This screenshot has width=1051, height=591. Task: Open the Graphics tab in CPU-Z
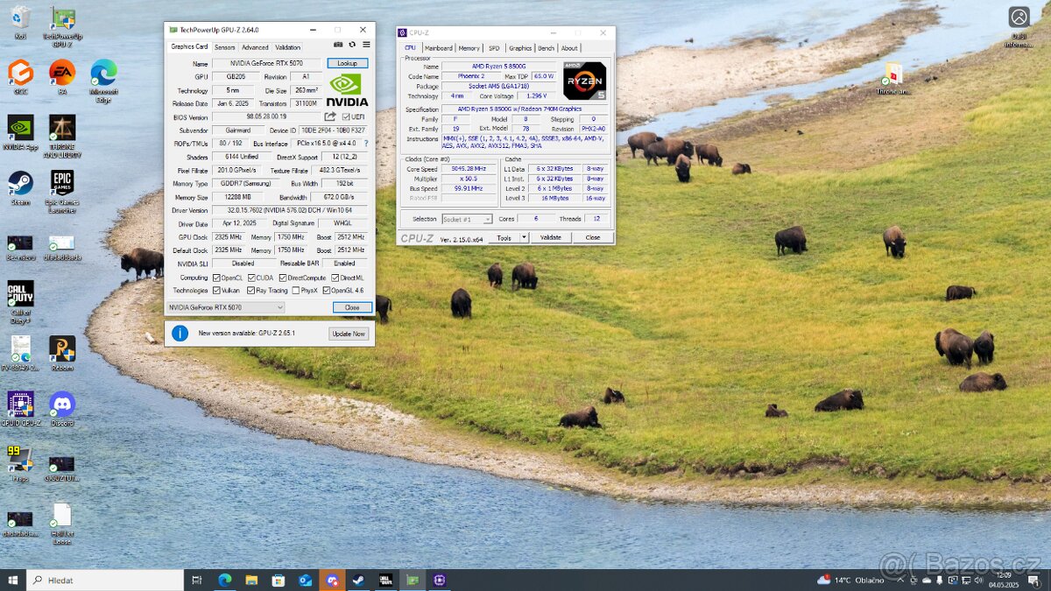click(x=520, y=48)
